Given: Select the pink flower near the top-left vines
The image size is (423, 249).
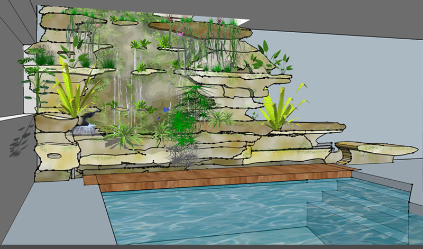Looking at the screenshot, I should [98, 25].
